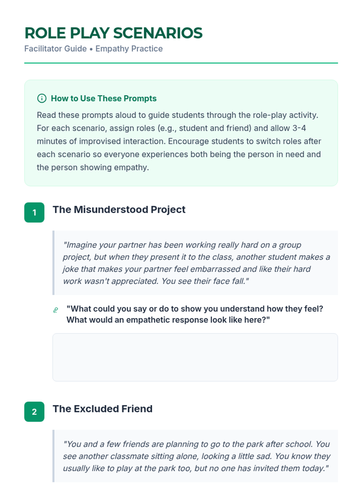Click the Empathy Practice subtitle text
The height and width of the screenshot is (483, 362).
click(129, 49)
